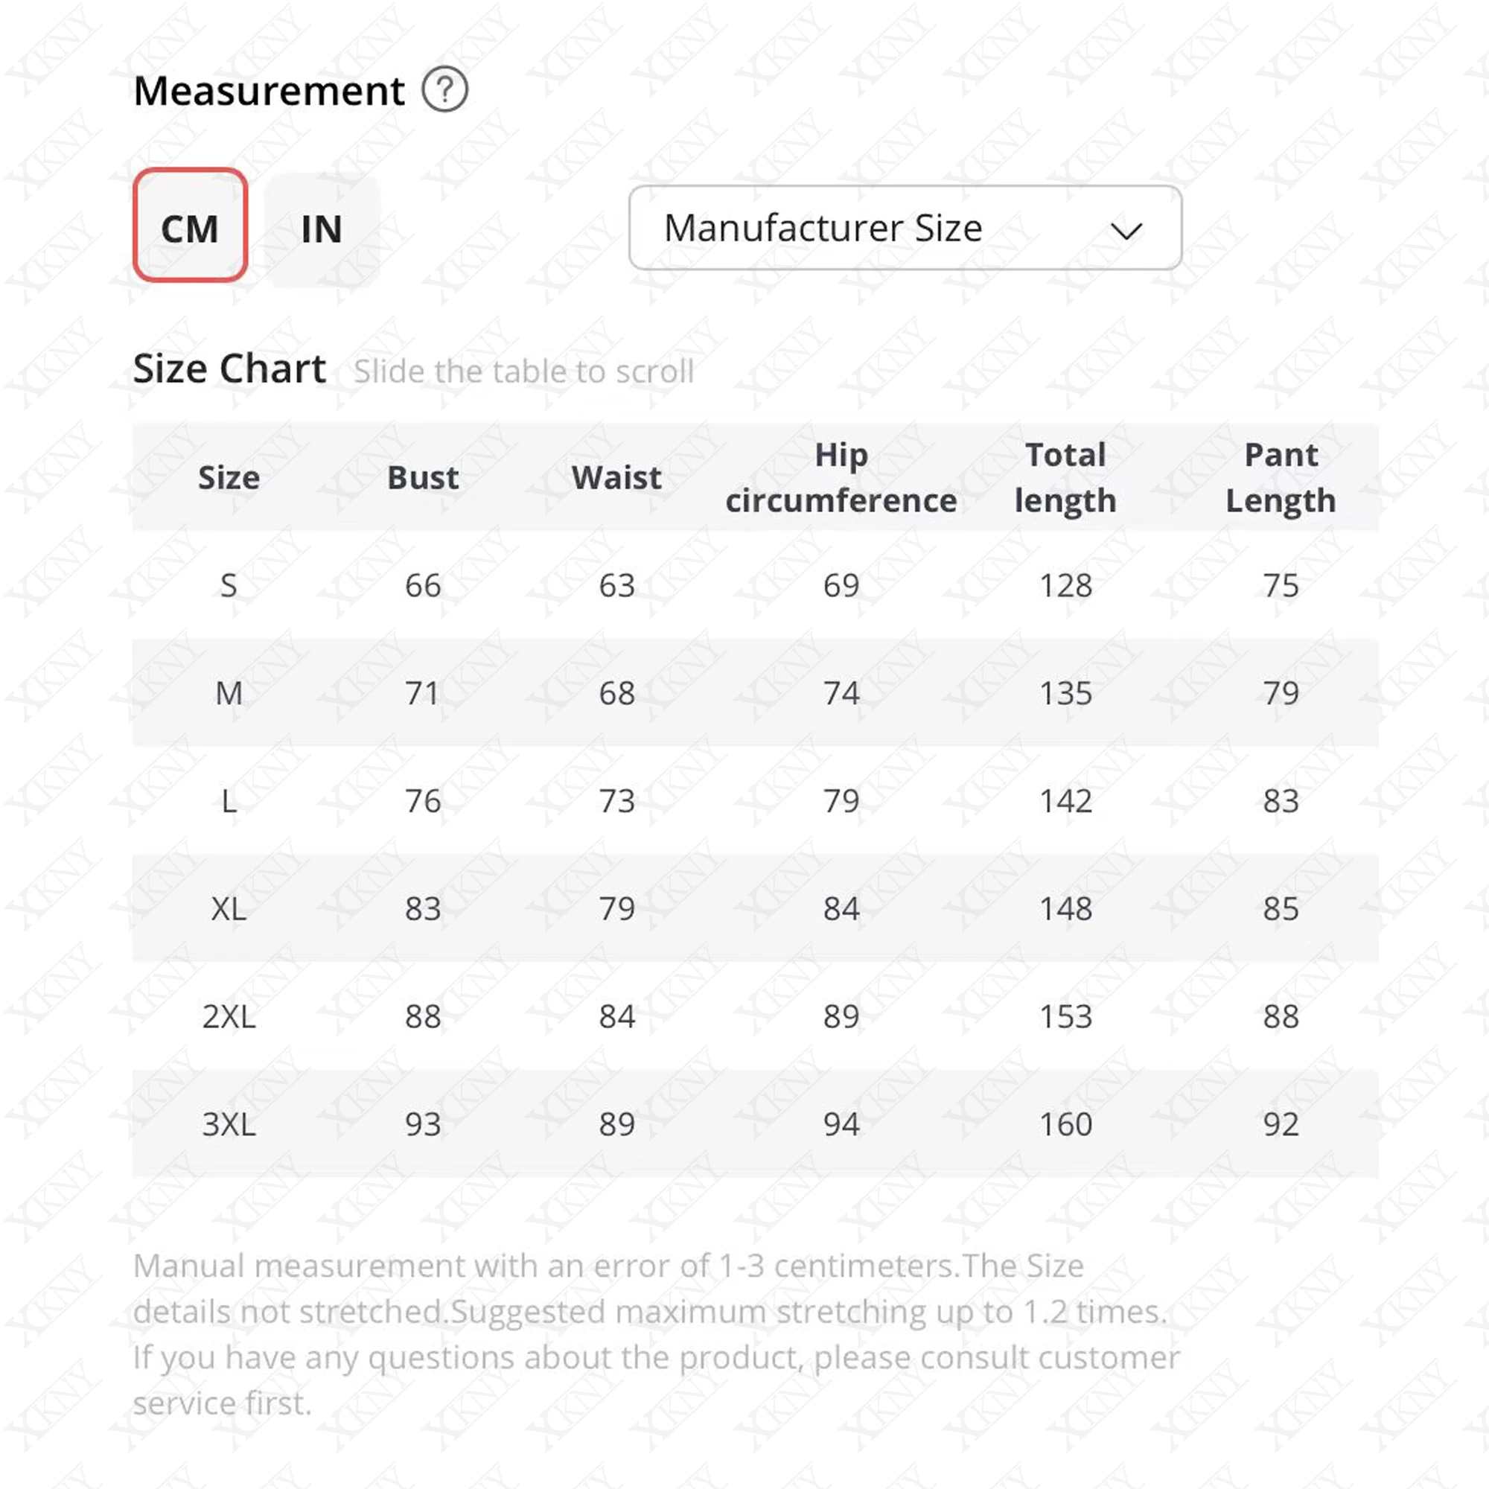Select the S size row label
Screen dimensions: 1489x1489
[x=229, y=586]
